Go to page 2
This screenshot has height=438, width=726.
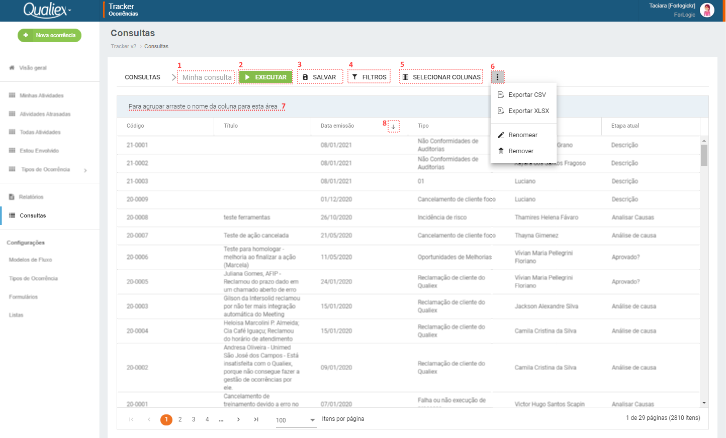tap(180, 419)
